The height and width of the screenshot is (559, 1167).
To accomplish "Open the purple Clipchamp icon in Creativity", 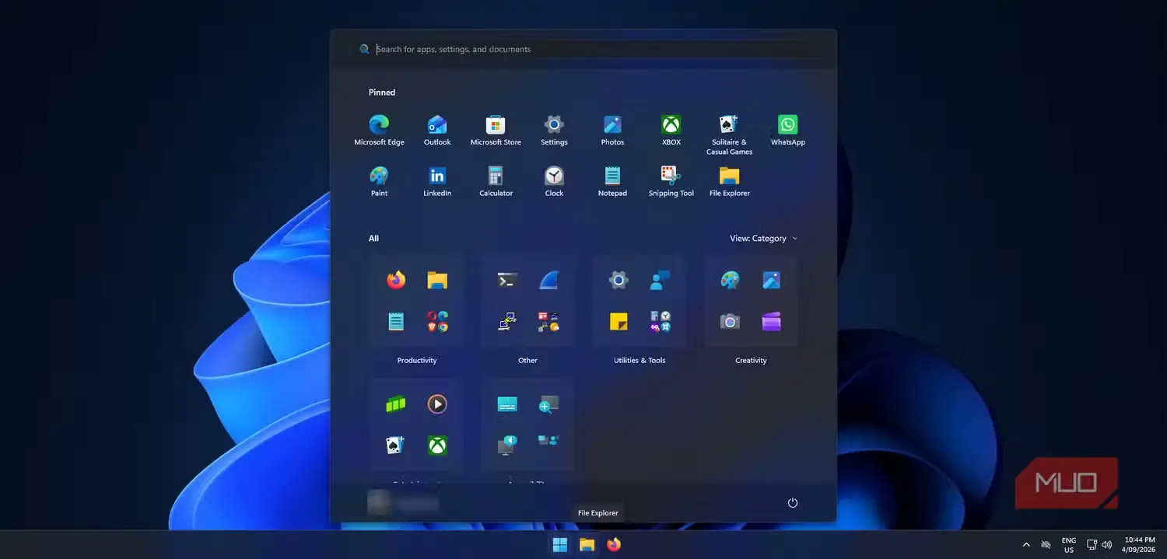I will point(772,321).
